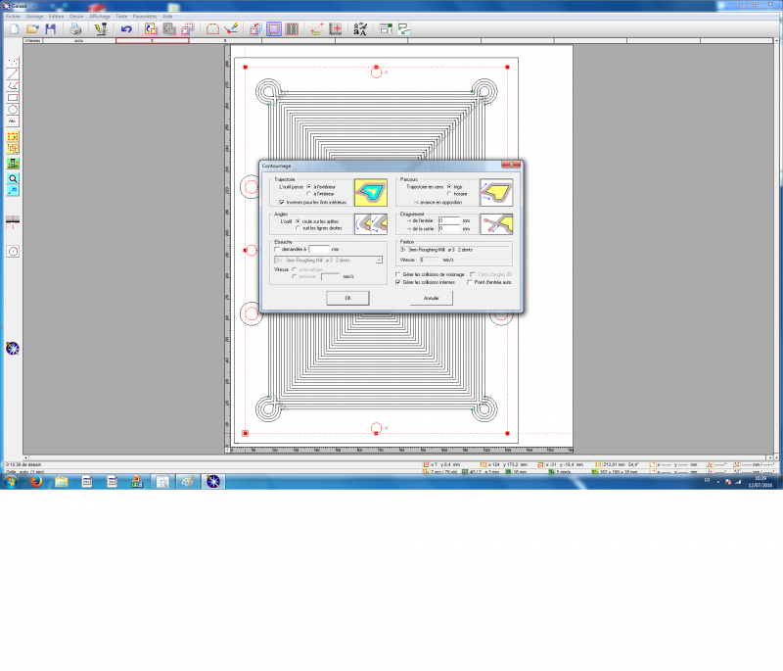Select the rectangle drawing tool
Screen dimensions: 783x671
click(x=13, y=97)
